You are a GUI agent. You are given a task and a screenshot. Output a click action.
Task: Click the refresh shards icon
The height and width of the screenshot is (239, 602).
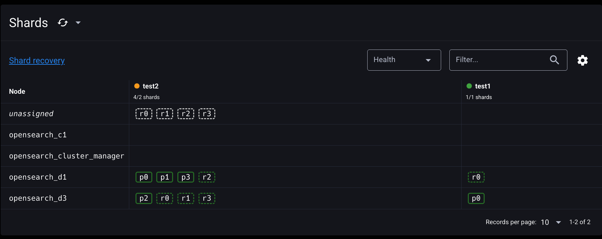pos(63,23)
